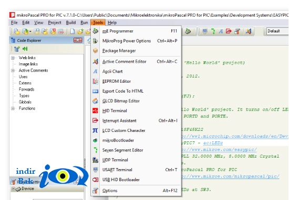Expand the Open Project dropdown arrow
The image size is (289, 200).
(30, 31)
